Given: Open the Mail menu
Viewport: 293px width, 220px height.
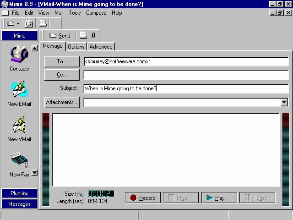Looking at the screenshot, I should [59, 13].
